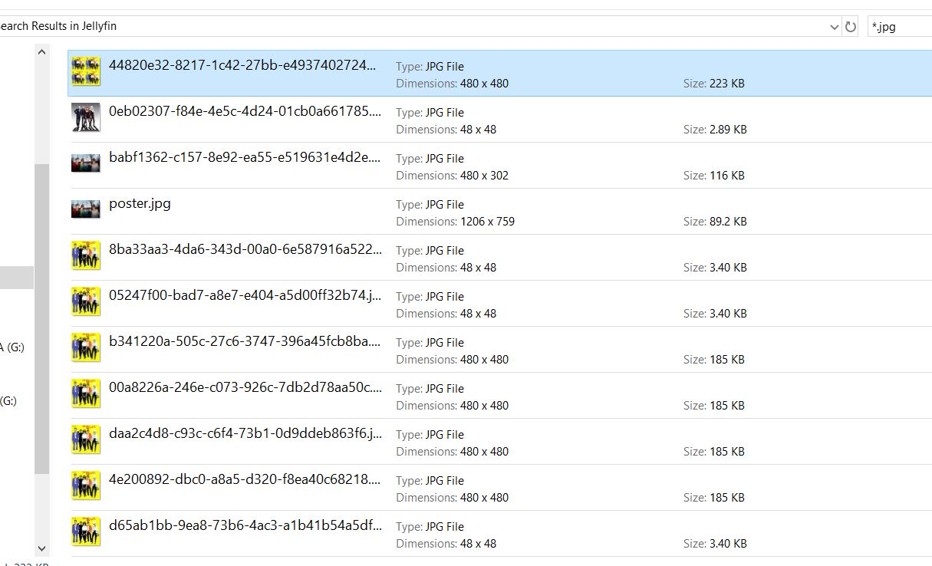Click the b341220a-505c image thumbnail
This screenshot has height=566, width=932.
[x=86, y=347]
